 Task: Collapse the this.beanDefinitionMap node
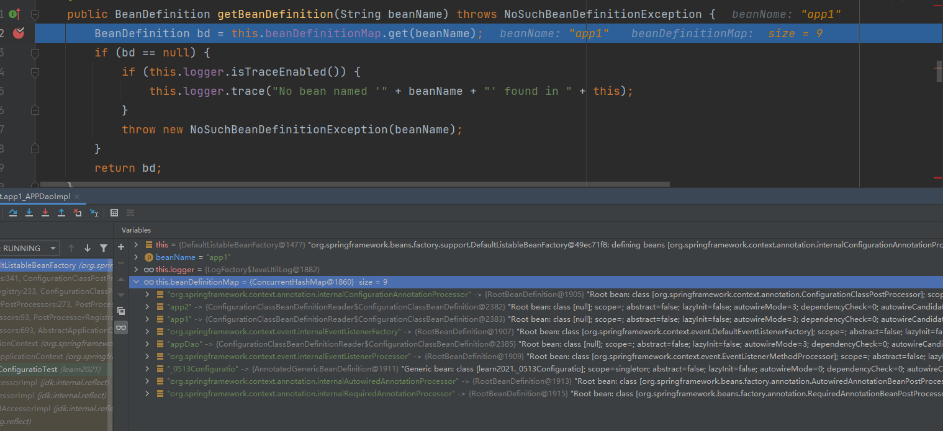coord(136,282)
